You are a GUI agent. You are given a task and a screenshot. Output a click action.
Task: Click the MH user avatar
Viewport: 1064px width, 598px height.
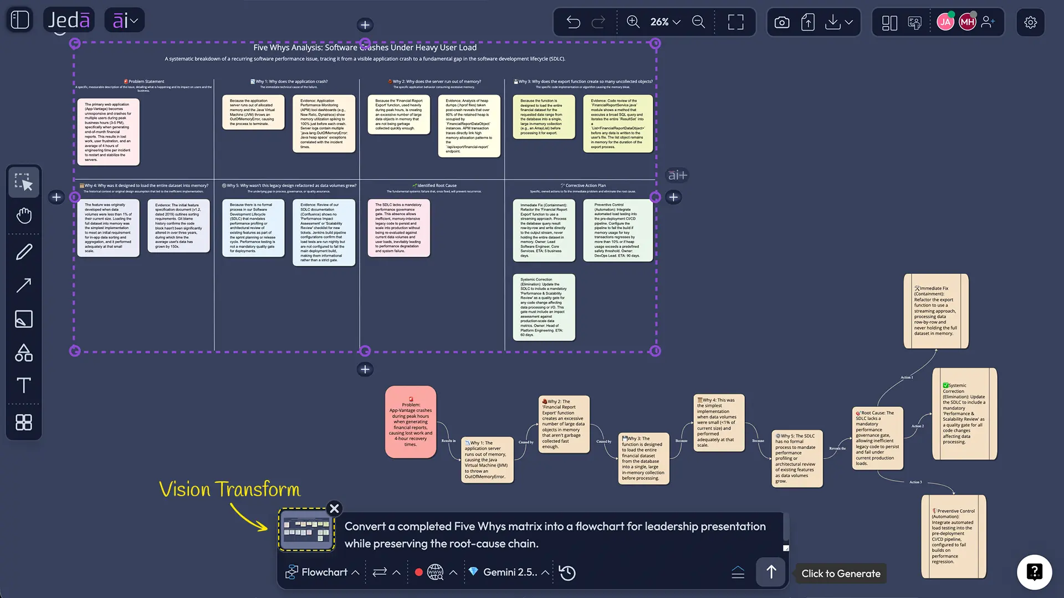click(x=968, y=22)
